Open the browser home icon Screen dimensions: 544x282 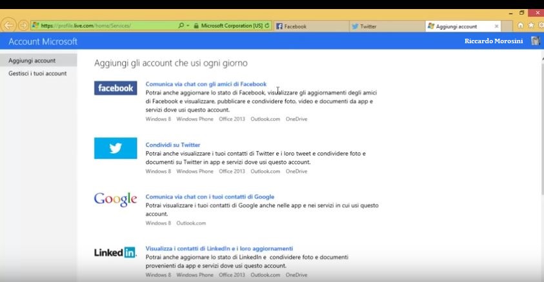click(520, 25)
